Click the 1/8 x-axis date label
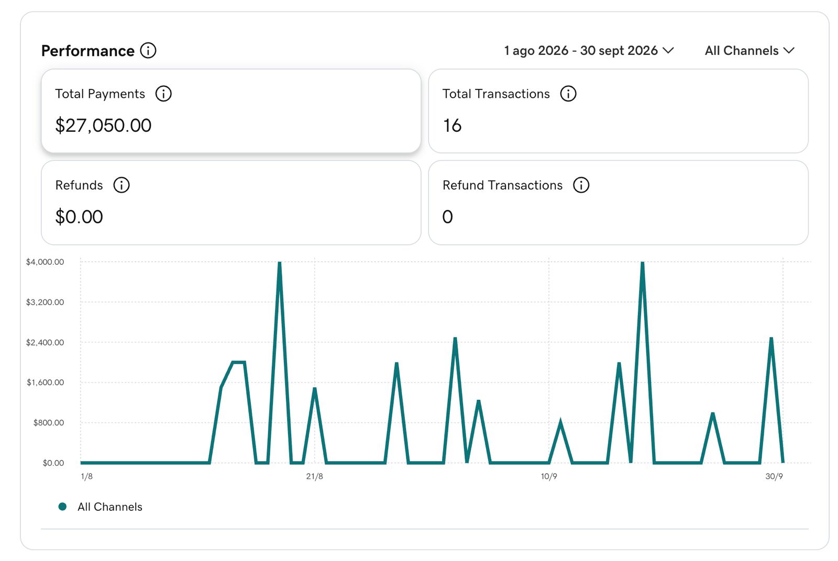Screen dimensions: 838x561 click(87, 476)
